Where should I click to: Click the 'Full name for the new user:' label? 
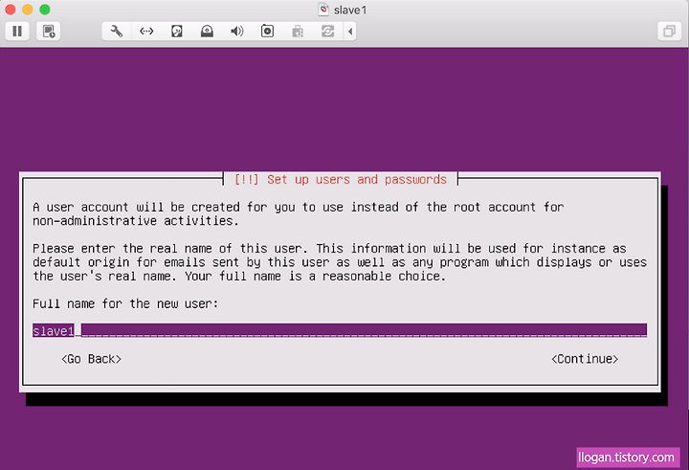tap(125, 303)
